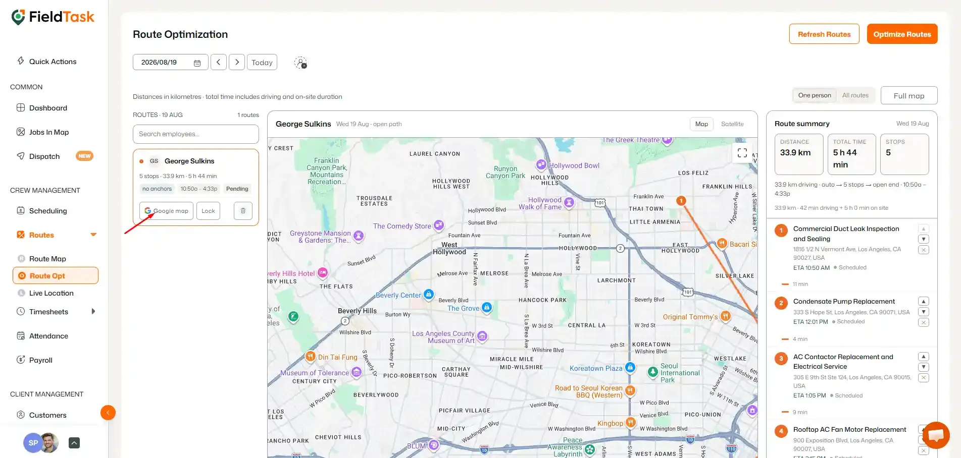Click the Distance 33.9 km summary card

coord(799,154)
